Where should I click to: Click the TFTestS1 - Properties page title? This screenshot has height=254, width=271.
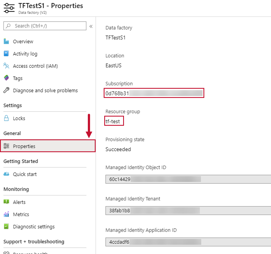(x=51, y=6)
